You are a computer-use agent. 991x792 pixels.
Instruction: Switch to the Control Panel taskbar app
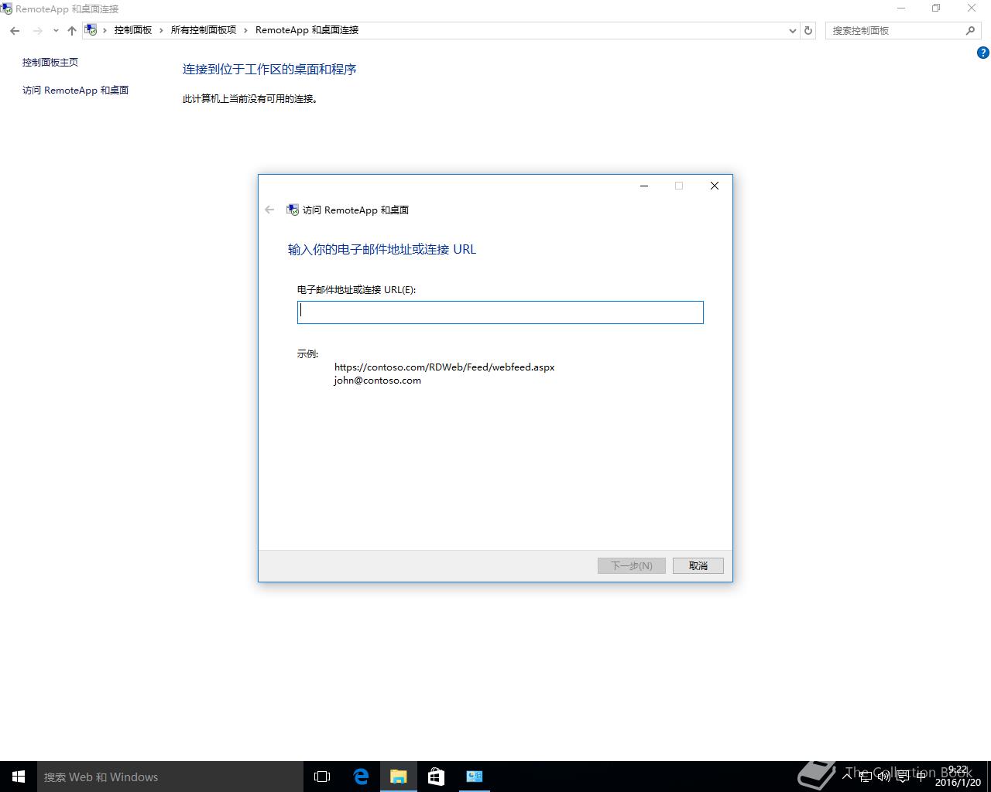pos(475,777)
